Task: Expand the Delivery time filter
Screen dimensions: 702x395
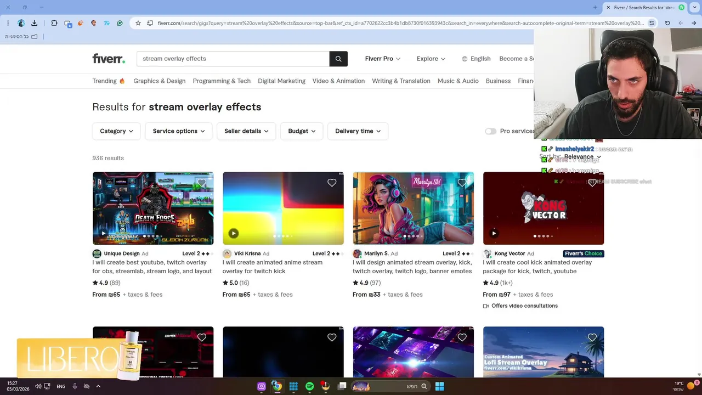Action: coord(358,131)
